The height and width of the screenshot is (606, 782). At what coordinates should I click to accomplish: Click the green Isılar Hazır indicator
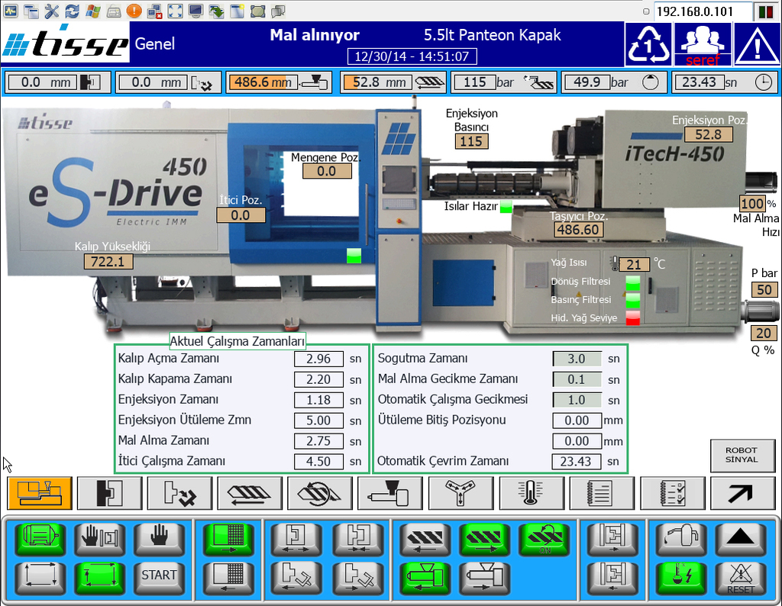[x=506, y=206]
